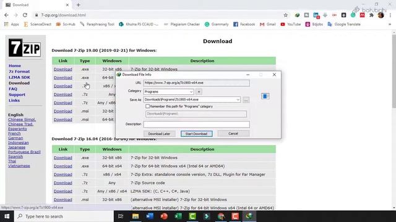The image size is (396, 222).
Task: Open the Home link in sidebar
Action: click(x=15, y=66)
